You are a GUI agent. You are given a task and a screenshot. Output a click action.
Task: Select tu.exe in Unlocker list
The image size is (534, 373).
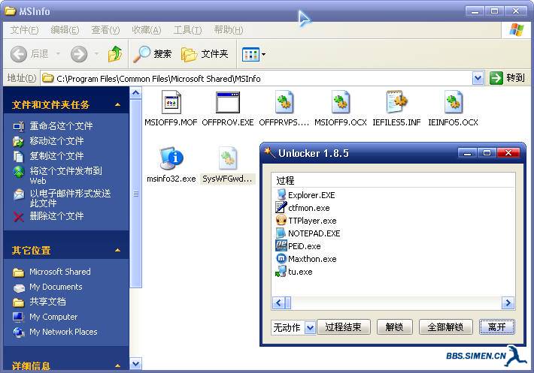point(300,272)
